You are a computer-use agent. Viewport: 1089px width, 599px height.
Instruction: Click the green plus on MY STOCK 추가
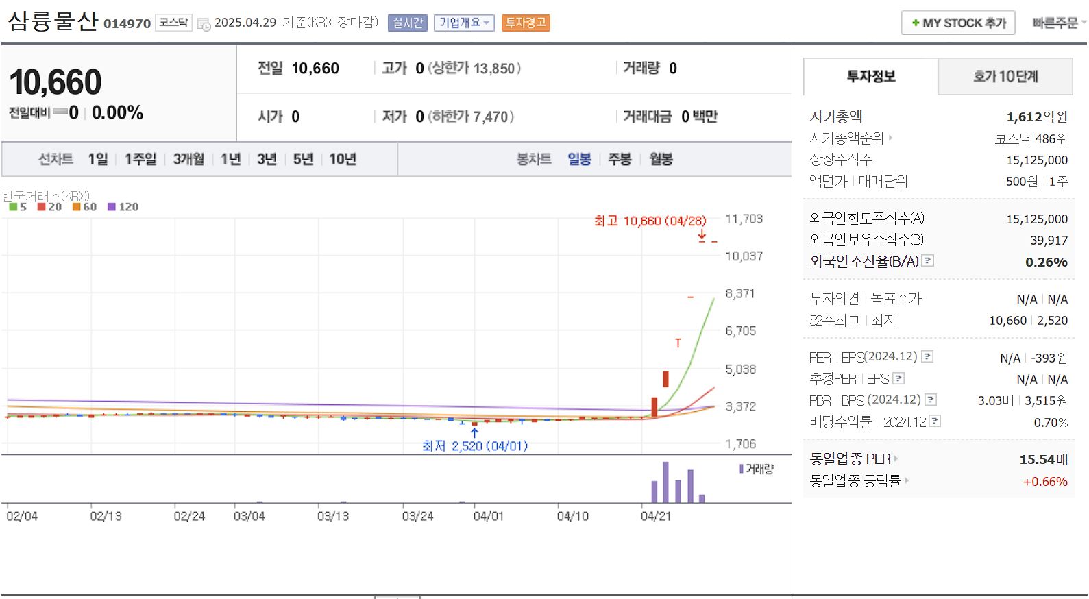(916, 23)
